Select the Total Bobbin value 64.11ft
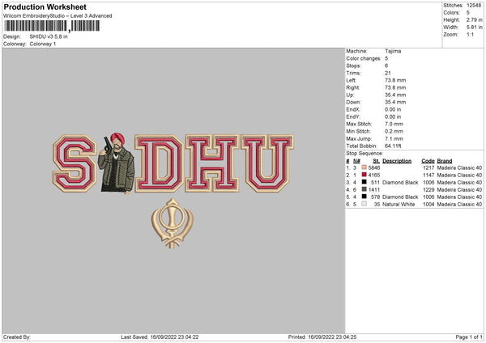486x343 pixels. click(x=393, y=146)
